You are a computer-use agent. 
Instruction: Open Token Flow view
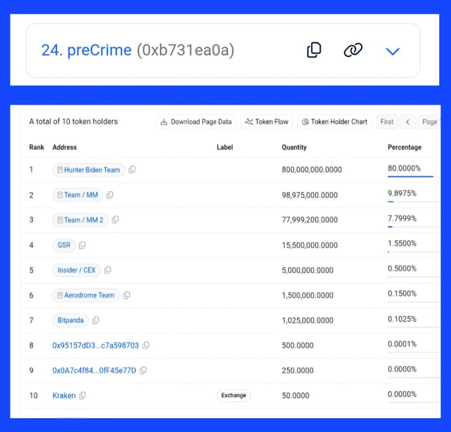267,122
